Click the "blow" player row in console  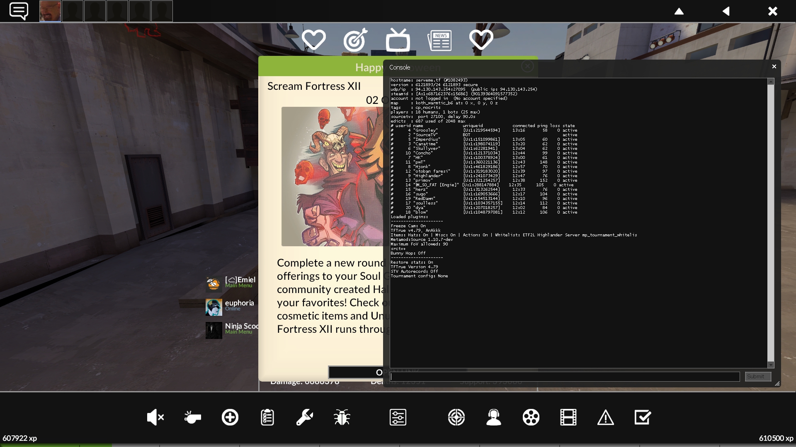(x=484, y=212)
